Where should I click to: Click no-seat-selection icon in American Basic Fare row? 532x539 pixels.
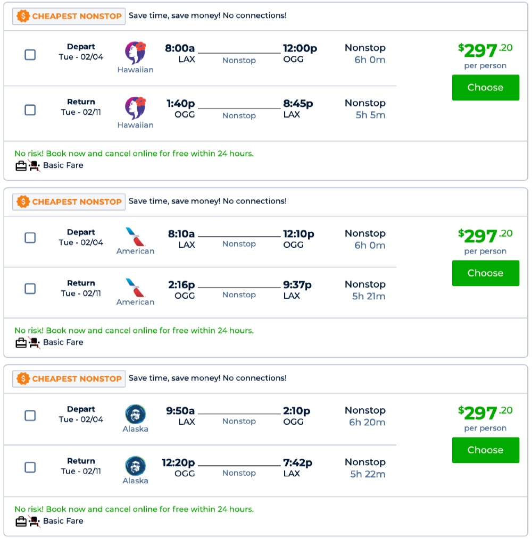tap(35, 343)
